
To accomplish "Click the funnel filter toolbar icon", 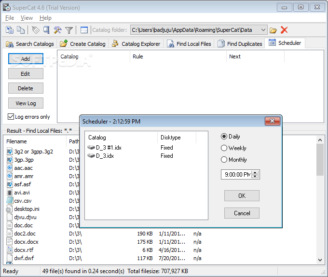I will [68, 30].
